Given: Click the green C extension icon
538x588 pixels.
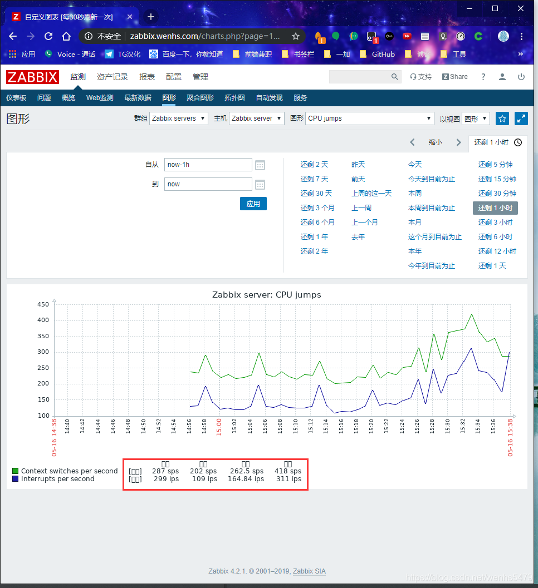Looking at the screenshot, I should point(478,36).
